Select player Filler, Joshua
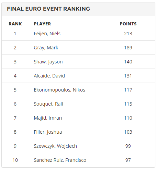 click(x=48, y=132)
